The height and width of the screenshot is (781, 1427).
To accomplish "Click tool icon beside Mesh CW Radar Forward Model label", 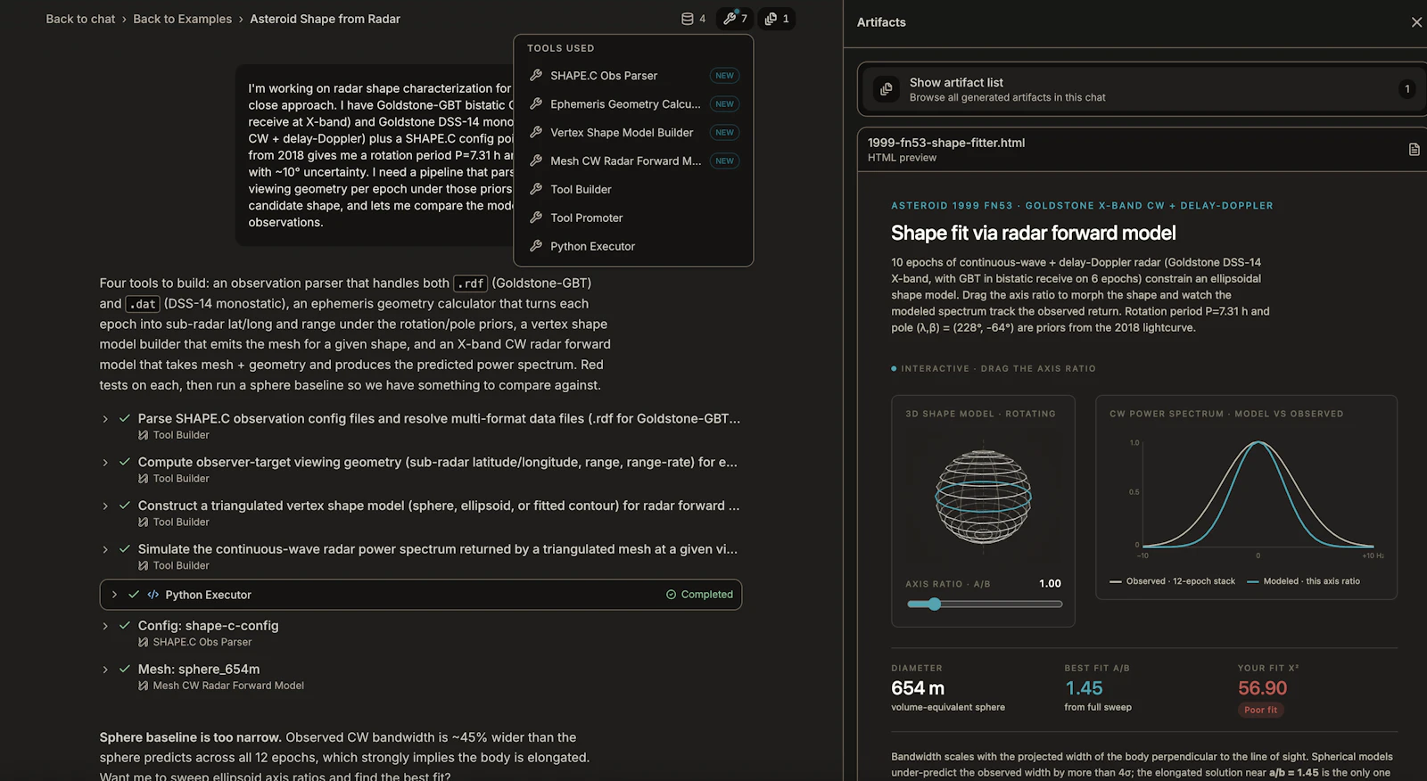I will [144, 686].
